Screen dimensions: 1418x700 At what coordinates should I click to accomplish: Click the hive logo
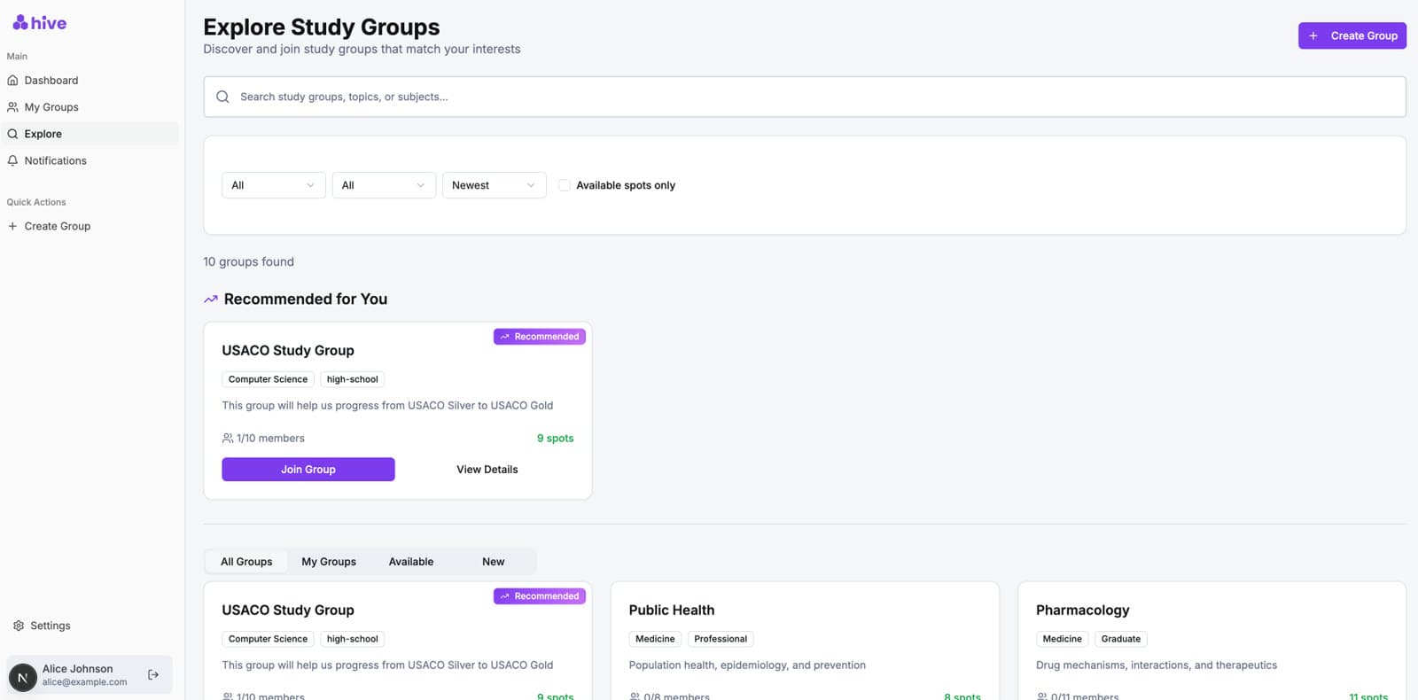[40, 23]
